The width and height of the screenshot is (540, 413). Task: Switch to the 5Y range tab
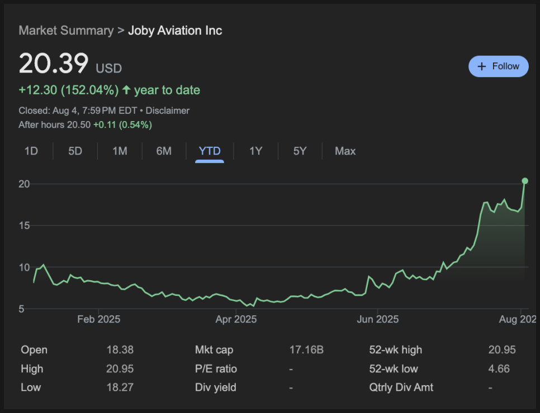[300, 151]
